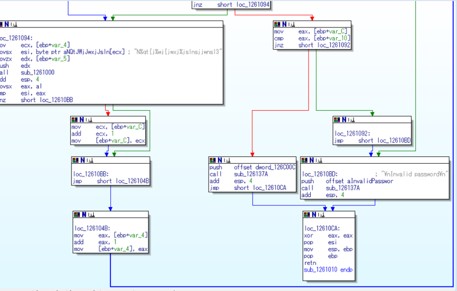The width and height of the screenshot is (457, 291).
Task: Click 'call sub_126137A' in dword_126C00C node
Action: point(239,174)
